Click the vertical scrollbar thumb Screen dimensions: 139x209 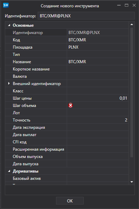[x=132, y=92]
